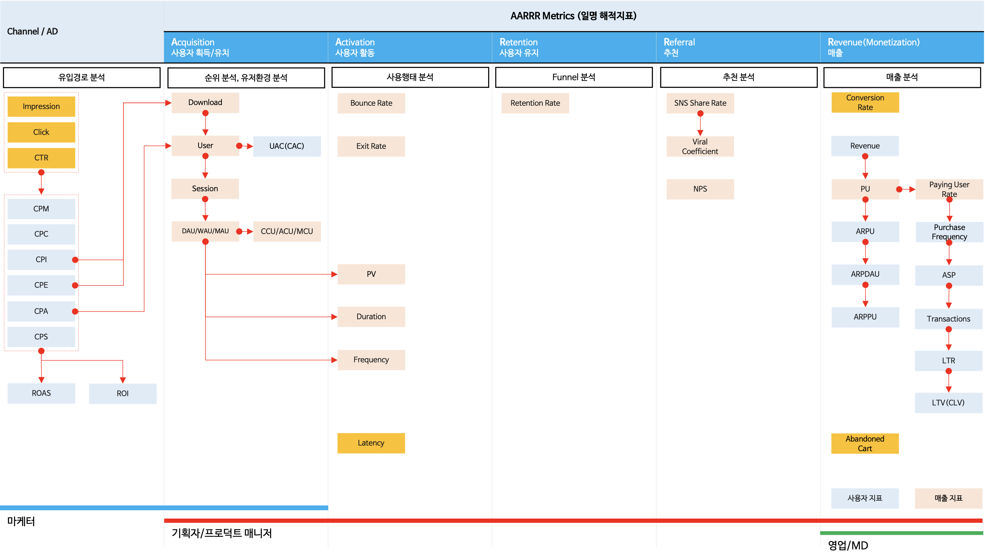Image resolution: width=985 pixels, height=555 pixels.
Task: Select the ROAS box
Action: click(x=41, y=393)
